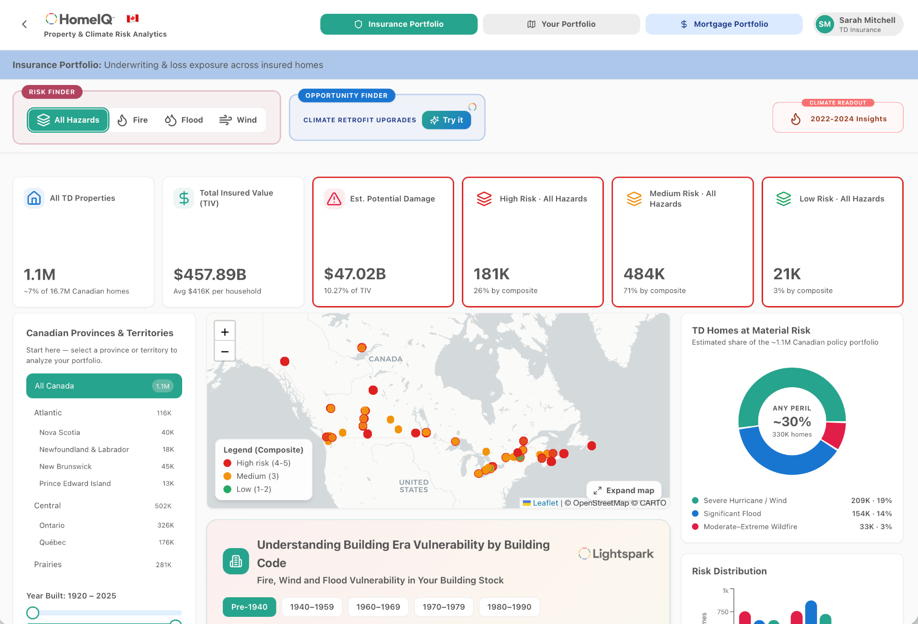
Task: Select Prince Edward Island province
Action: 104,484
